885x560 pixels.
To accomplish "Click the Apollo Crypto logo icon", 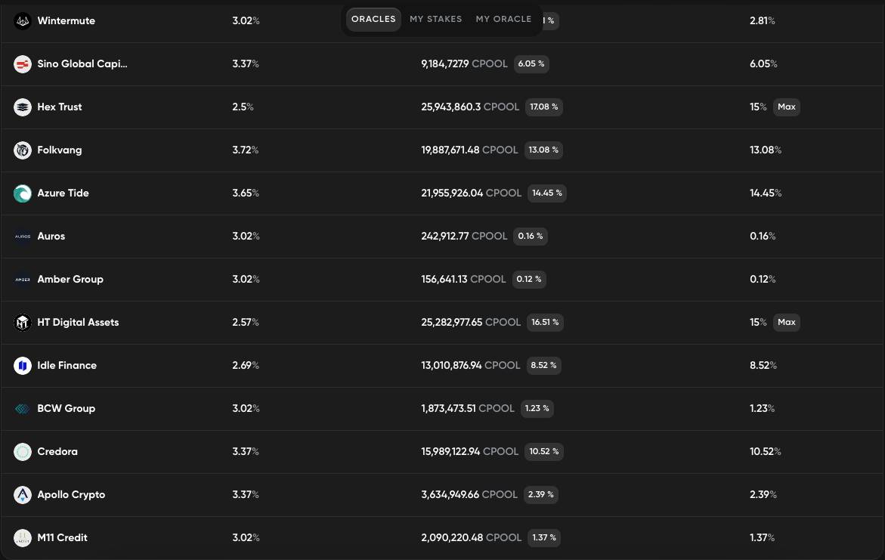I will tap(23, 495).
